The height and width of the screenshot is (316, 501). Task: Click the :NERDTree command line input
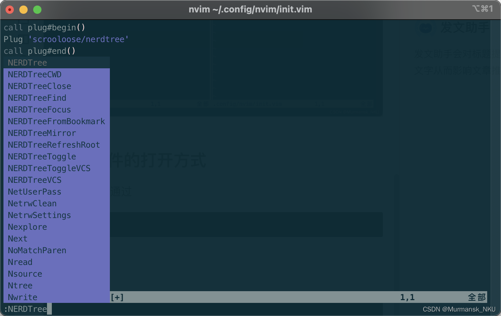[27, 309]
